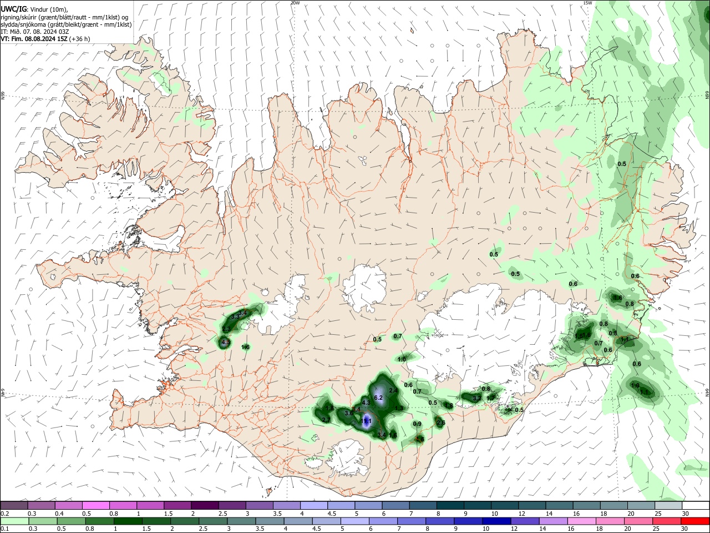Click the 2.6 precipitation value label
This screenshot has width=710, height=533.
click(x=441, y=423)
